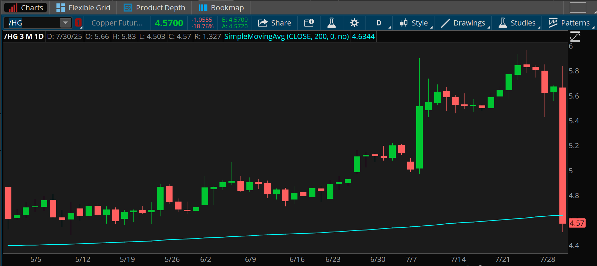Expand the symbol selector dropdown arrow
Viewport: 597px width, 266px height.
(x=66, y=23)
